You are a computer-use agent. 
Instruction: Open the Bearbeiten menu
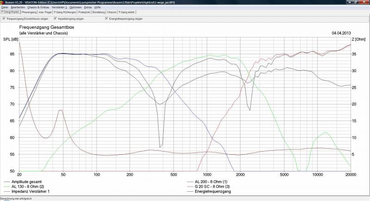pos(18,7)
